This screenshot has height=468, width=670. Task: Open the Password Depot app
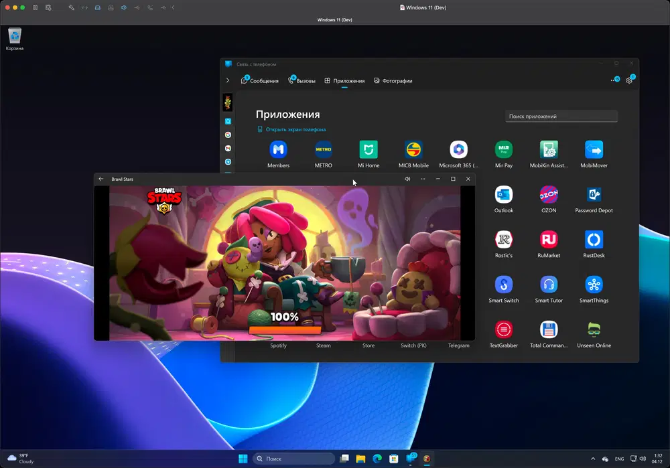point(594,195)
